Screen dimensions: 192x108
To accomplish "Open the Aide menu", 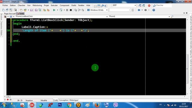I will pos(88,5).
